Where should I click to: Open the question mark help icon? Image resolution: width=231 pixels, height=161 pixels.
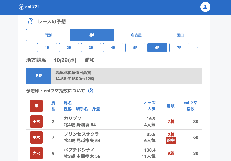coord(91,91)
